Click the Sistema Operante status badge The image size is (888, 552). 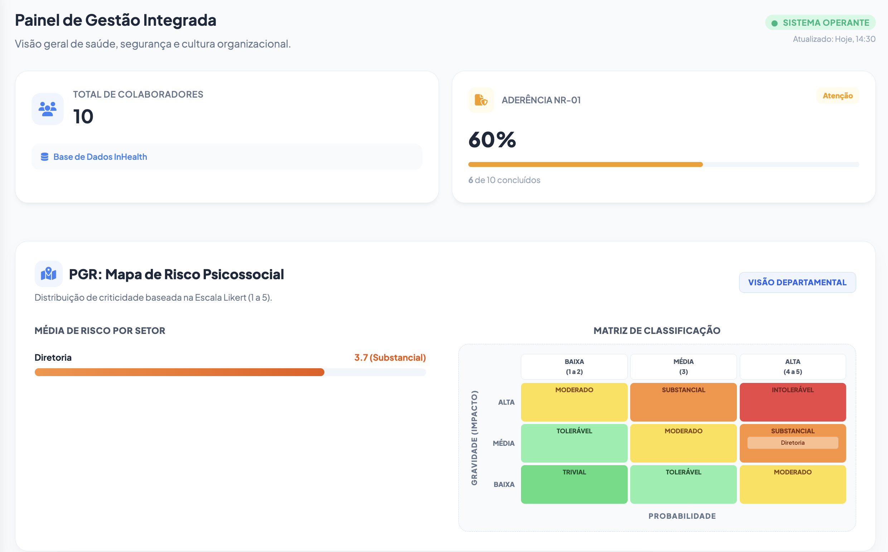pos(820,23)
